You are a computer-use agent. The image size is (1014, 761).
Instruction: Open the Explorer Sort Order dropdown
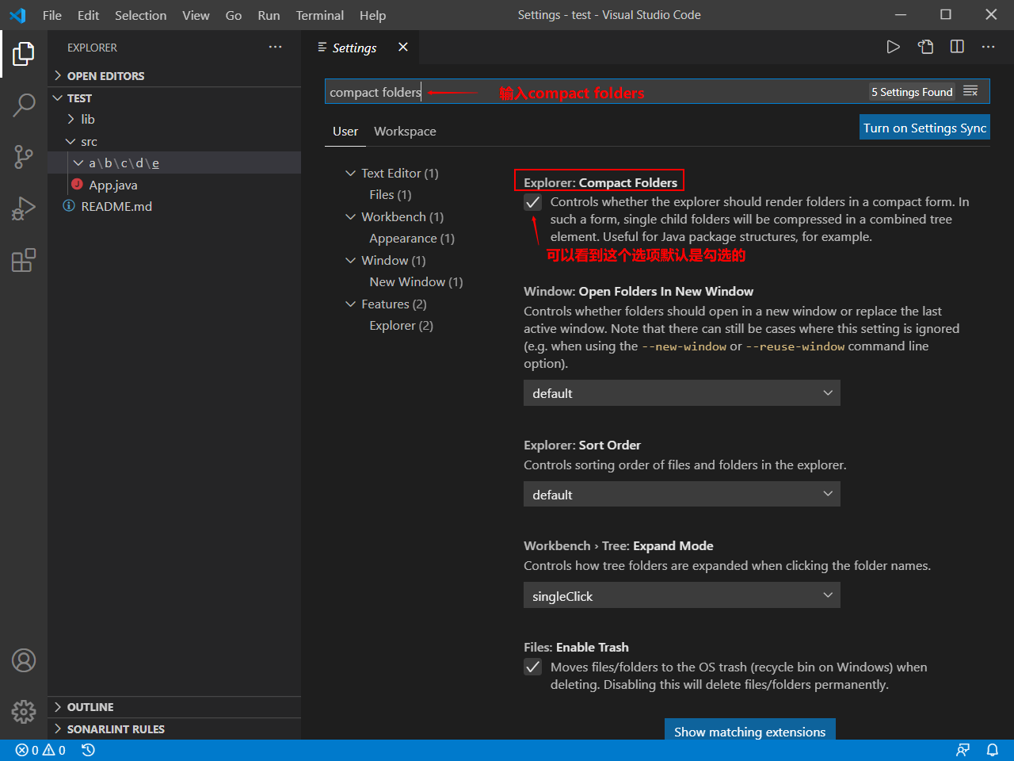[x=681, y=495]
